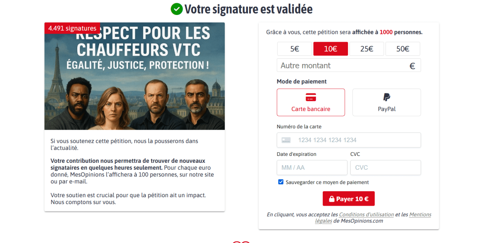The width and height of the screenshot is (482, 243).
Task: Click the Payer 10 € button
Action: click(349, 198)
